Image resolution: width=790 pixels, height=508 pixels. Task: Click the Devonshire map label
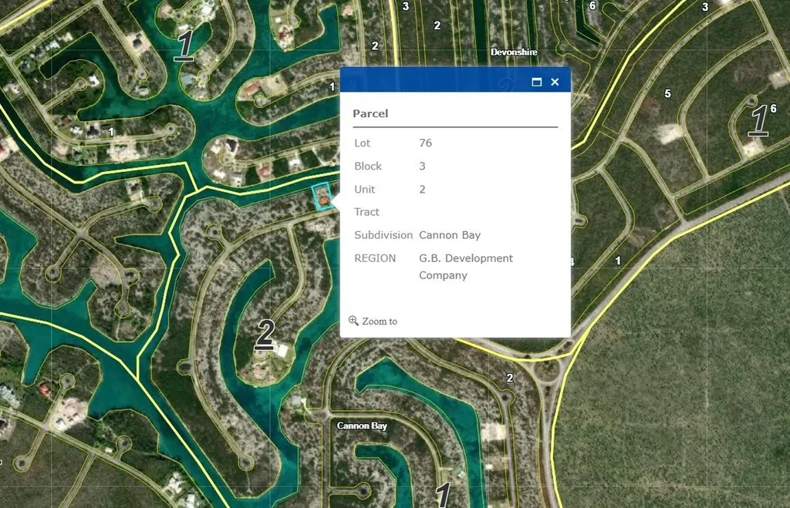click(x=513, y=52)
